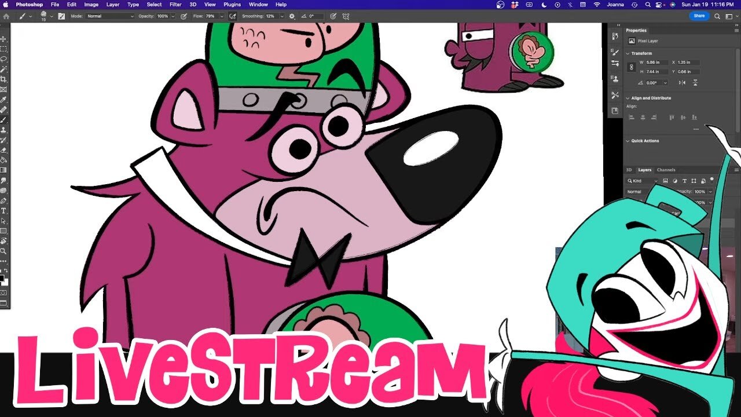Align top edges in Align section
Image resolution: width=741 pixels, height=417 pixels.
coord(672,117)
